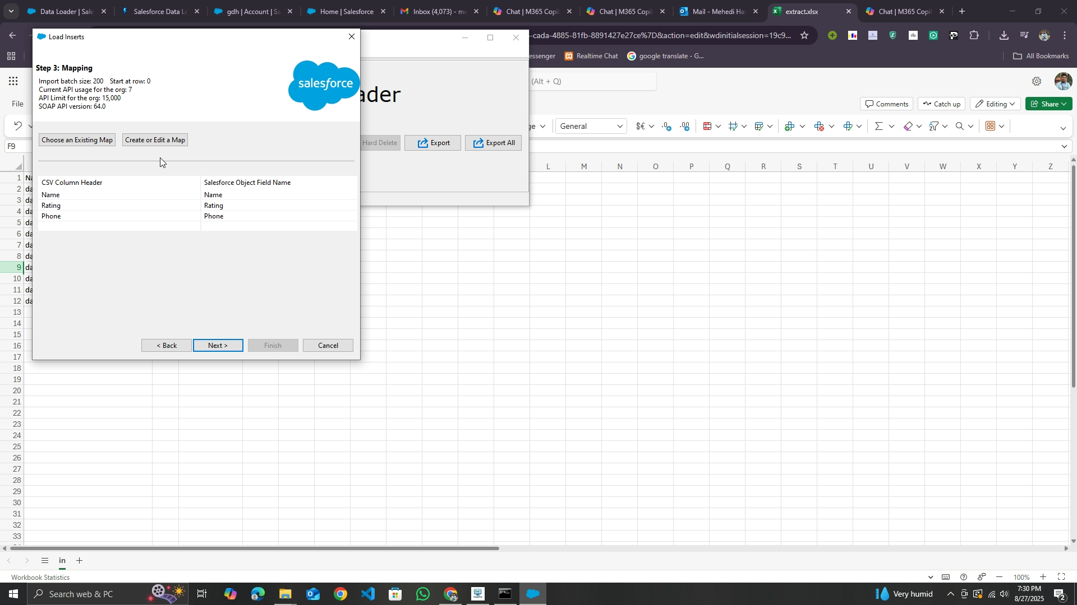Open Sort & Filter tool

tap(934, 127)
